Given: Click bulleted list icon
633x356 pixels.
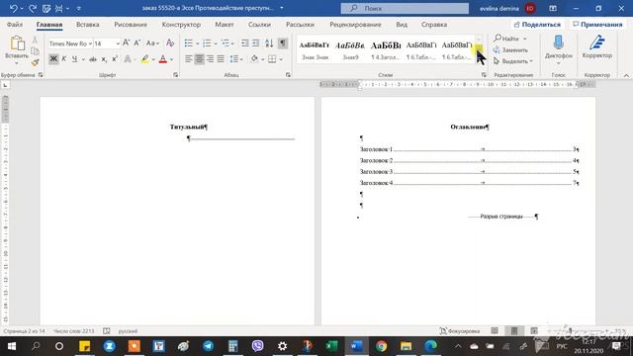Looking at the screenshot, I should (189, 43).
